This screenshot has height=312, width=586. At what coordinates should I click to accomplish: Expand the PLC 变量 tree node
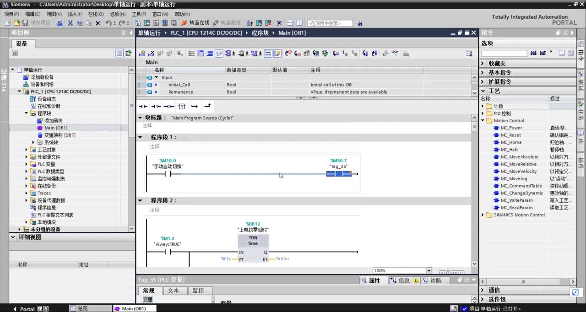(27, 164)
